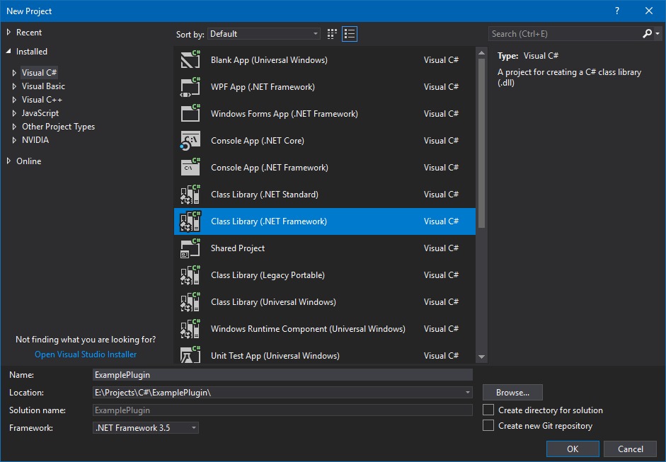Click into the Name text field

(x=282, y=374)
